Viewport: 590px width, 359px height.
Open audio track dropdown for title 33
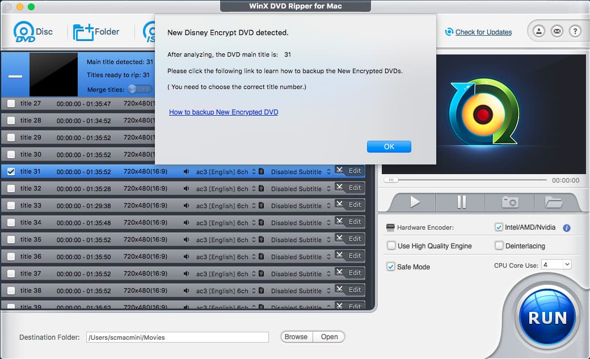click(254, 205)
